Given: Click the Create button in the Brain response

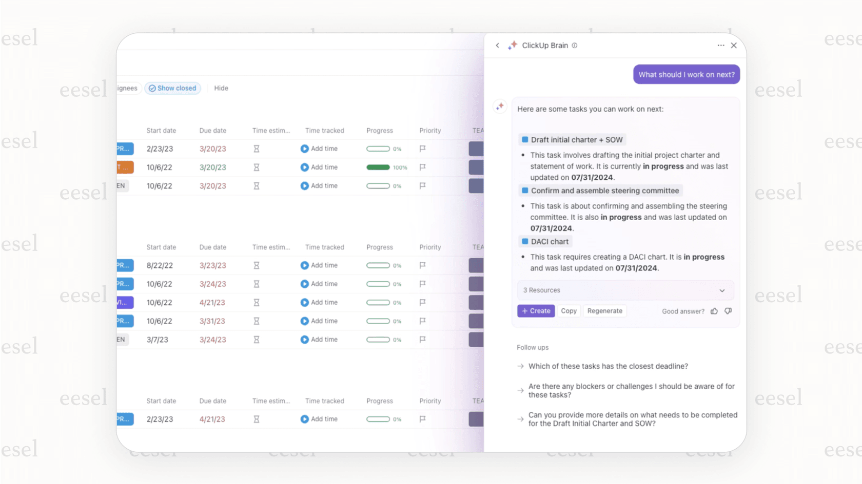Looking at the screenshot, I should pos(536,311).
